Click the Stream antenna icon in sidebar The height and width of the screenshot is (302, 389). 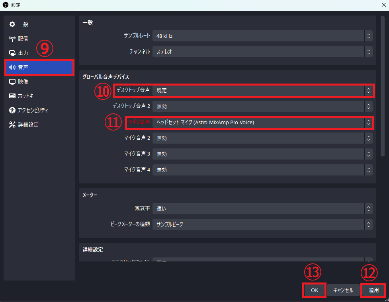(12, 39)
